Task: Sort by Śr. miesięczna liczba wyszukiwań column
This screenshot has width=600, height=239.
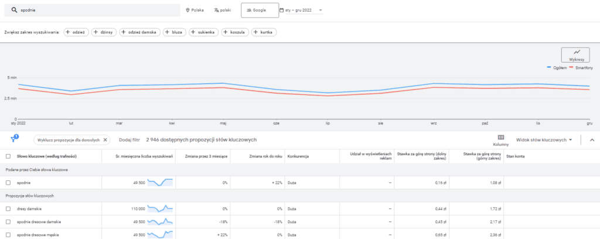Action: [144, 156]
